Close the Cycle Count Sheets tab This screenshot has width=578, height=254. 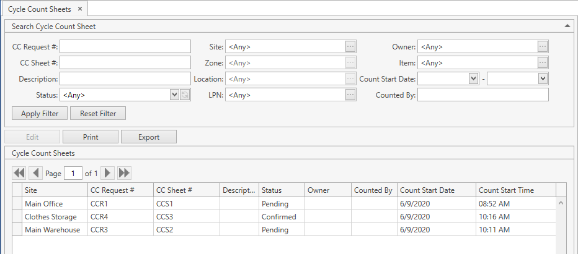(x=79, y=9)
